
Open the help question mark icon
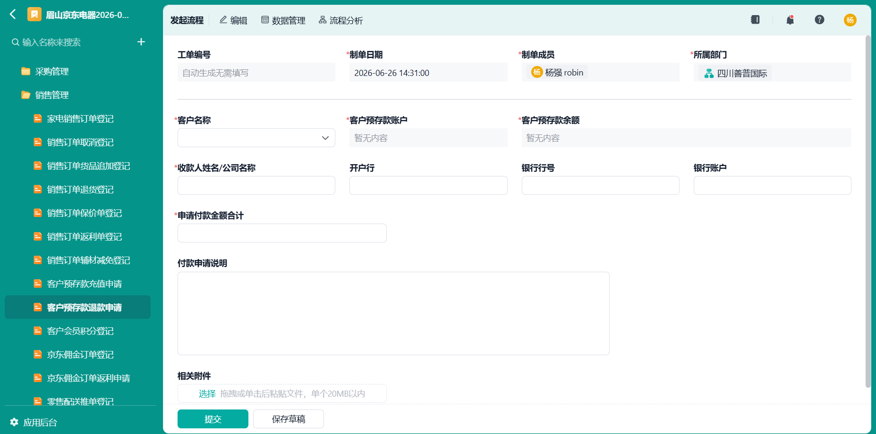tap(819, 20)
